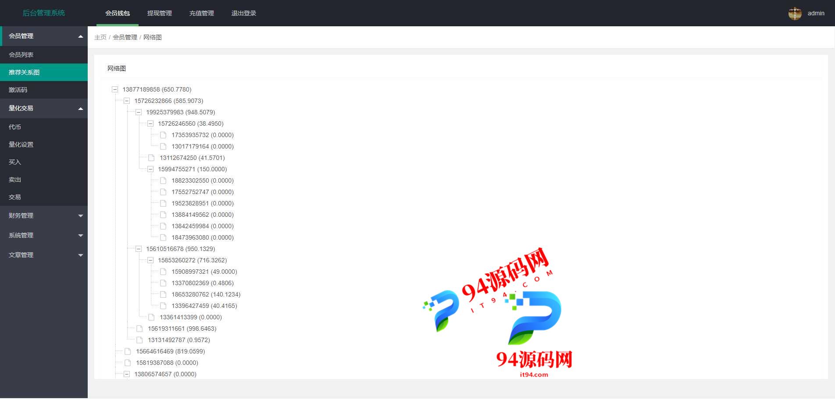Screen dimensions: 835x399
Task: Go to 主页 via breadcrumb
Action: pyautogui.click(x=100, y=37)
